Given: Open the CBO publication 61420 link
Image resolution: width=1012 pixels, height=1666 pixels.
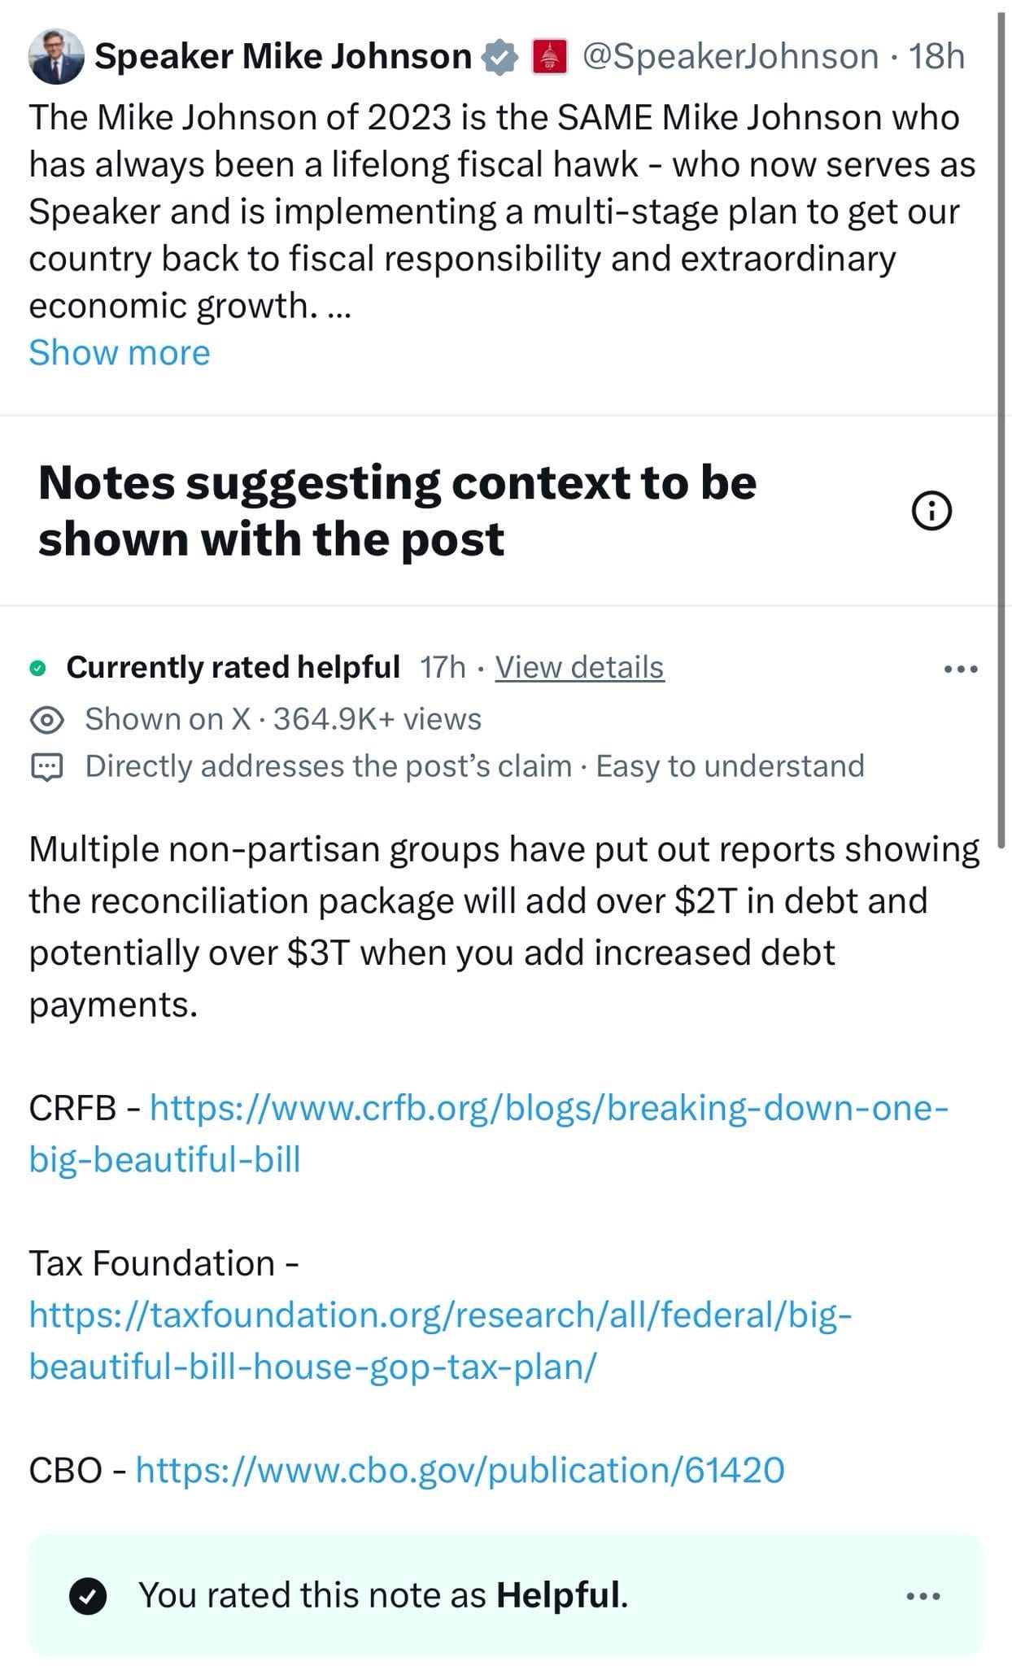Looking at the screenshot, I should [460, 1470].
